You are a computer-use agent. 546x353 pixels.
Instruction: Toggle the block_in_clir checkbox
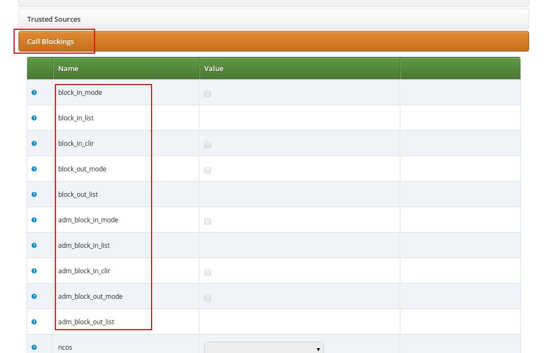(x=208, y=145)
